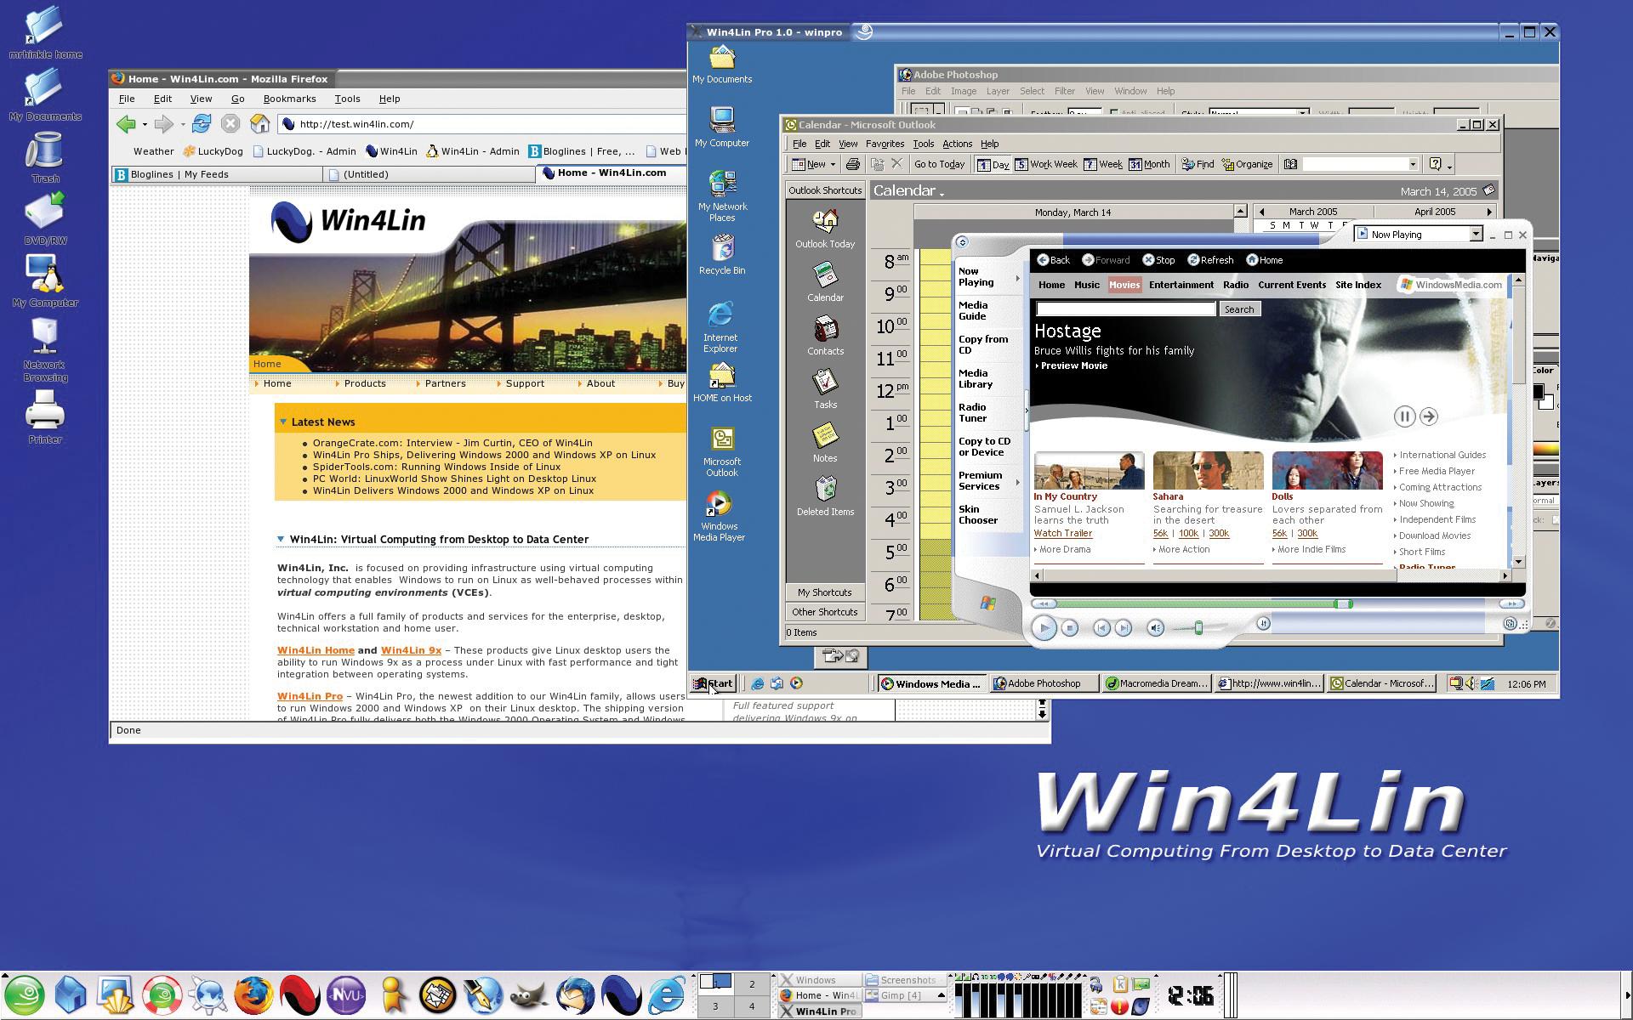Screen dimensions: 1633x1020
Task: Open Printer icon on Linux desktop
Action: tap(45, 417)
